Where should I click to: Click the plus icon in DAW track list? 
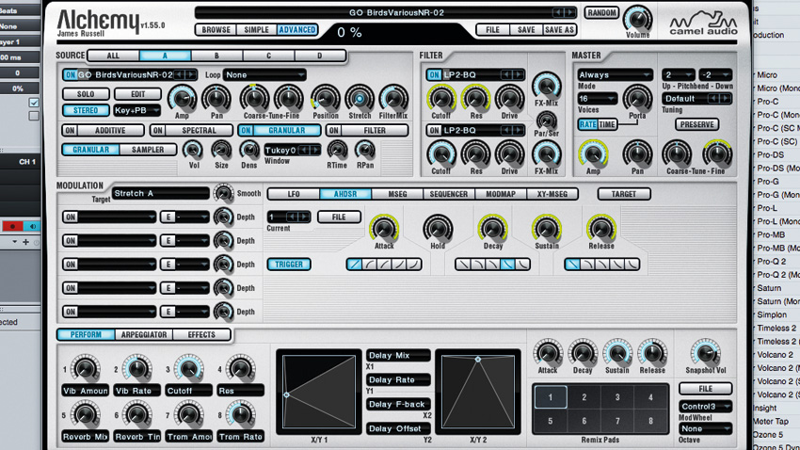tap(25, 242)
